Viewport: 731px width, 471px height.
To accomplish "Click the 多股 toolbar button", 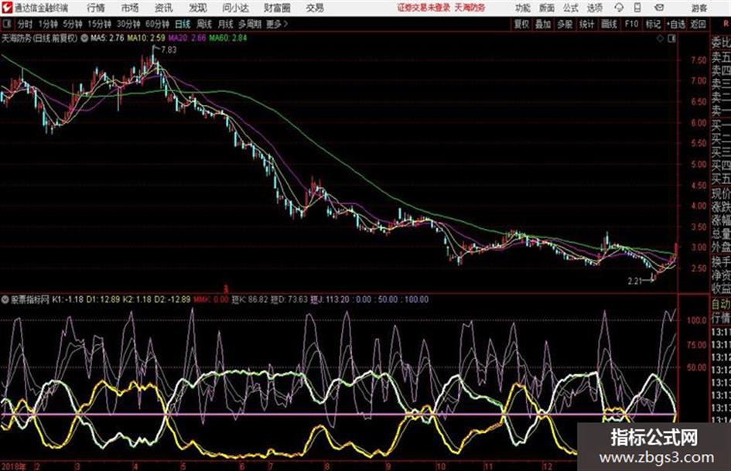I will [565, 24].
